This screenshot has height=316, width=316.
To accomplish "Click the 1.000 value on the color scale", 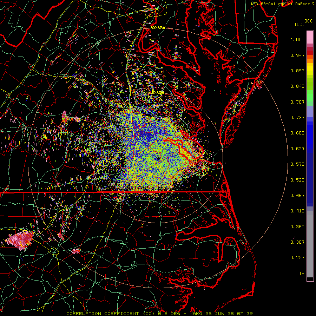I will tap(297, 39).
